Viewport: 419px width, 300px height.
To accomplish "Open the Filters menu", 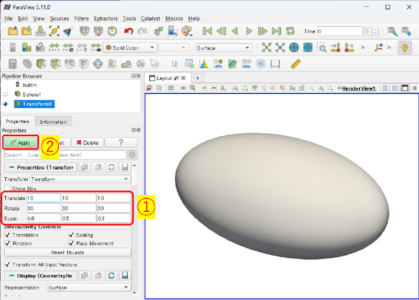I will (81, 18).
